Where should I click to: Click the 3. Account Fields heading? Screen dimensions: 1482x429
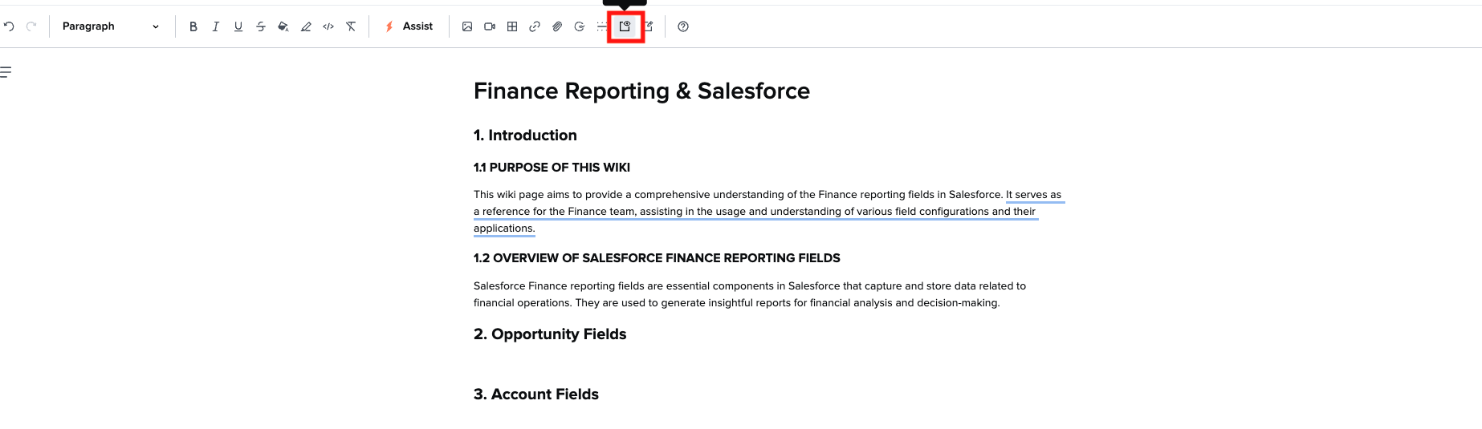point(536,395)
